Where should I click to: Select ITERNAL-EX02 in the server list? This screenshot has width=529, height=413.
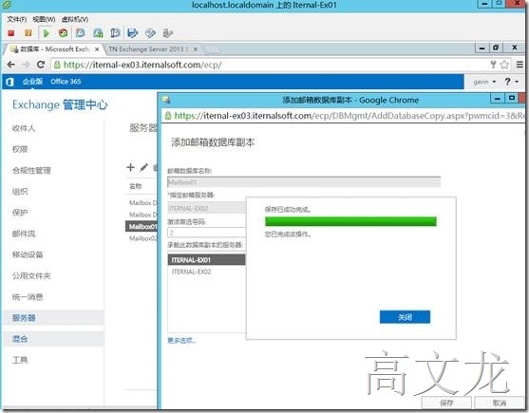206,272
